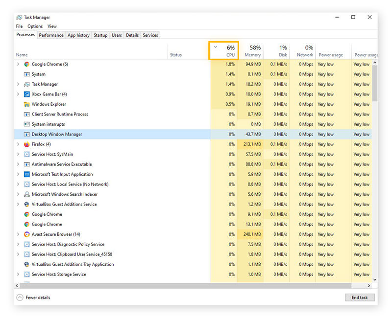Click the Task Manager process row icon

pyautogui.click(x=27, y=84)
